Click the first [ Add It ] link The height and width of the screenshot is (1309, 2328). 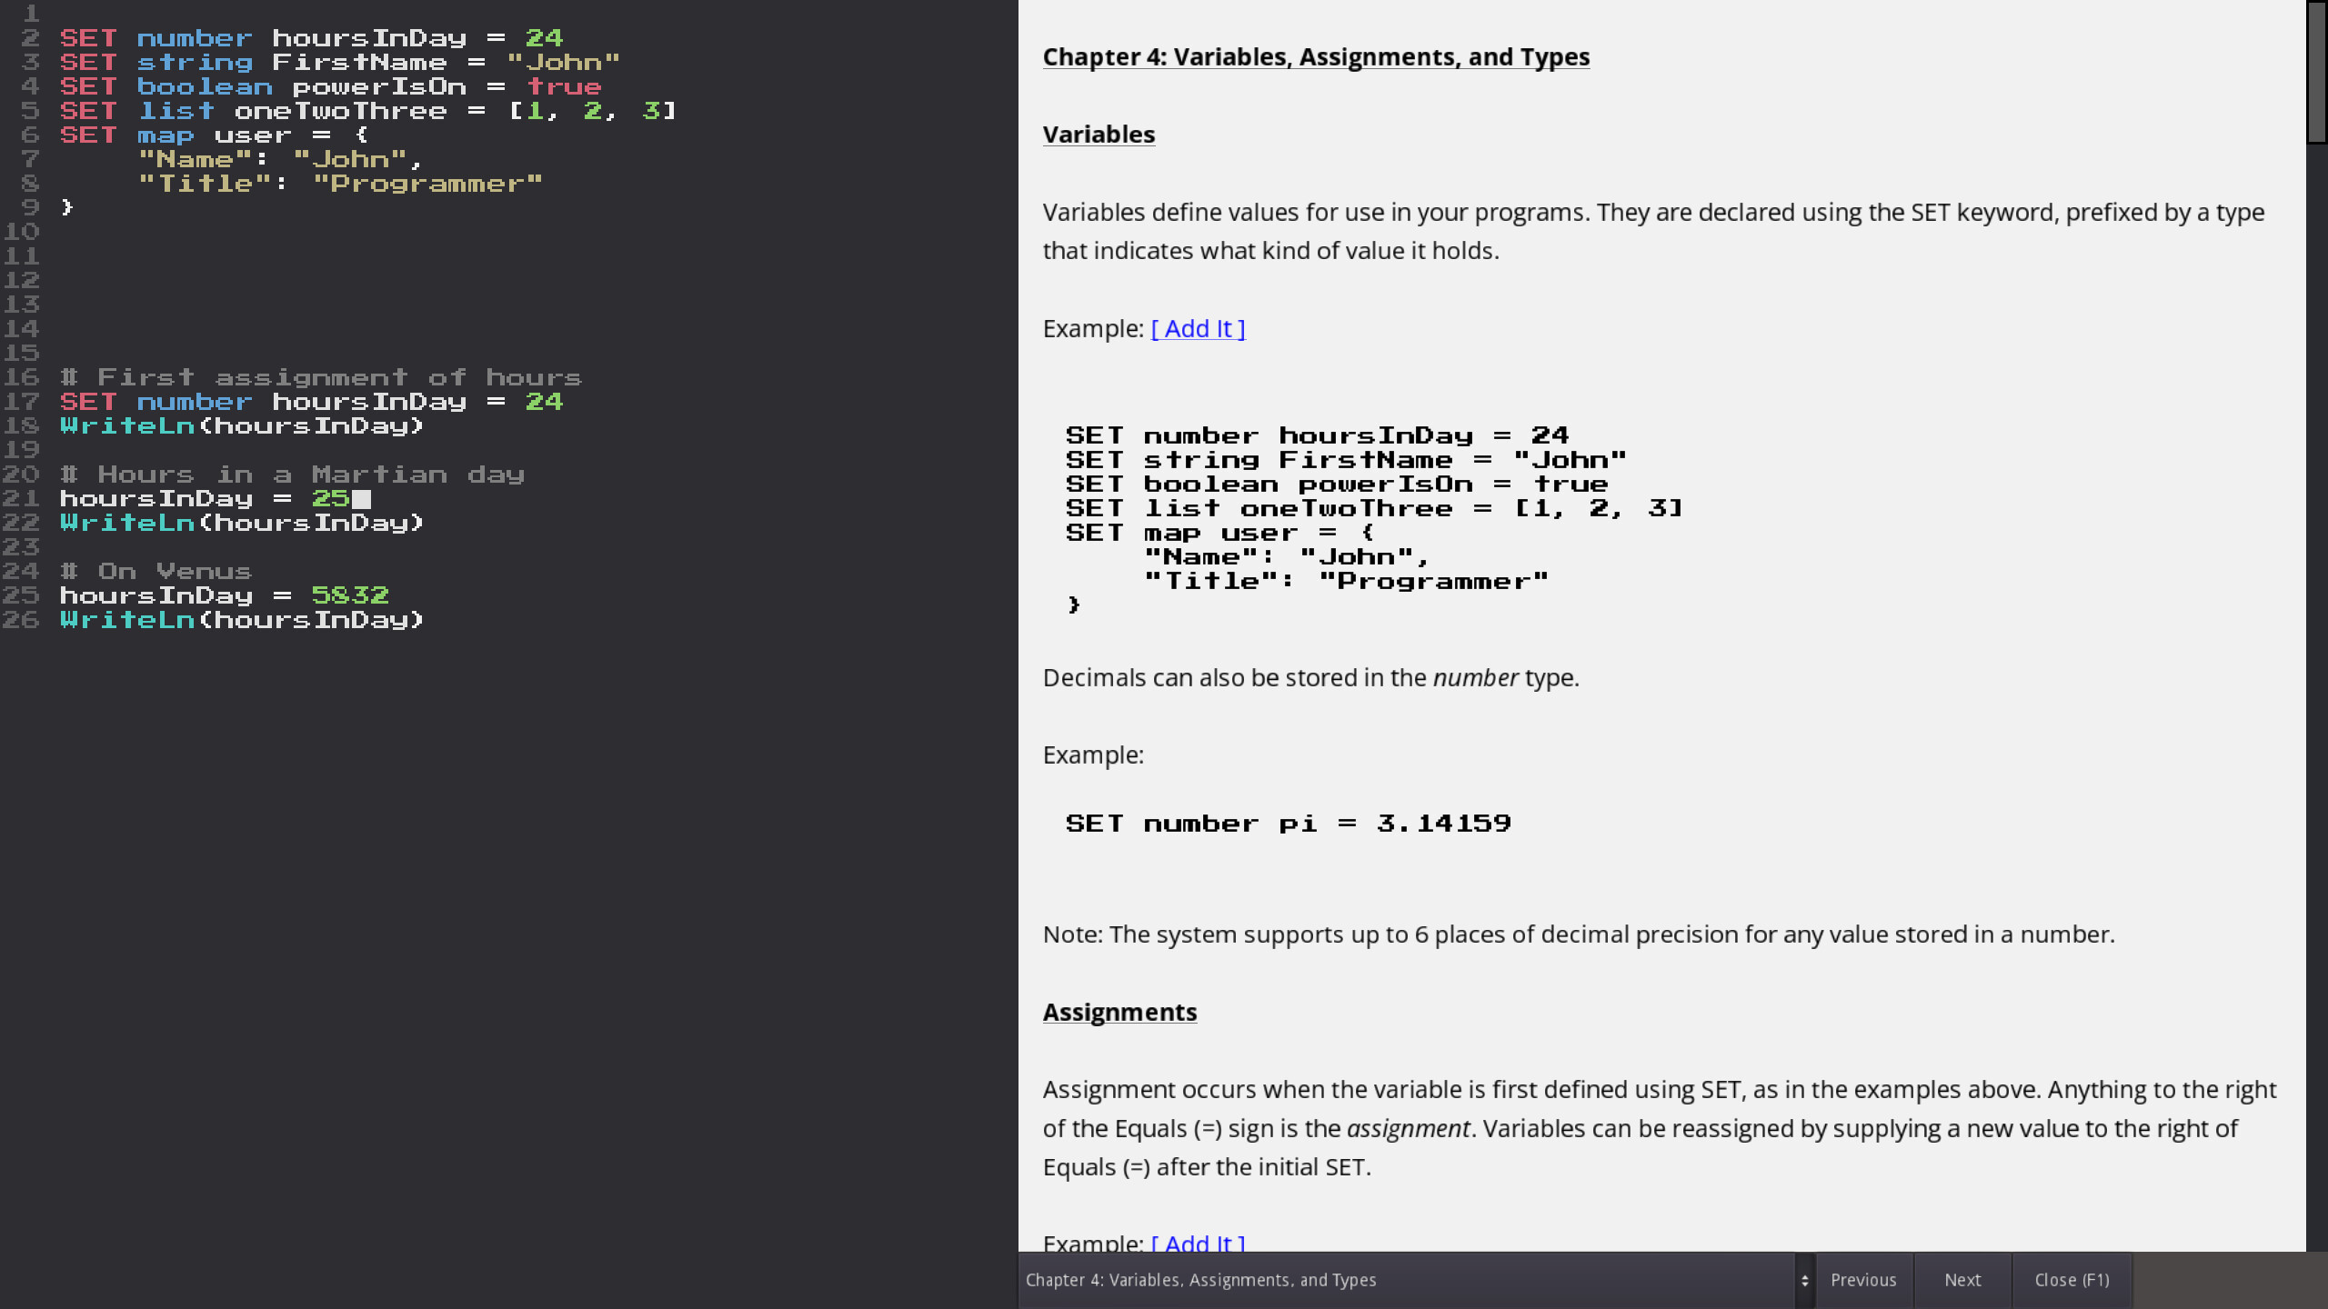[x=1197, y=328]
